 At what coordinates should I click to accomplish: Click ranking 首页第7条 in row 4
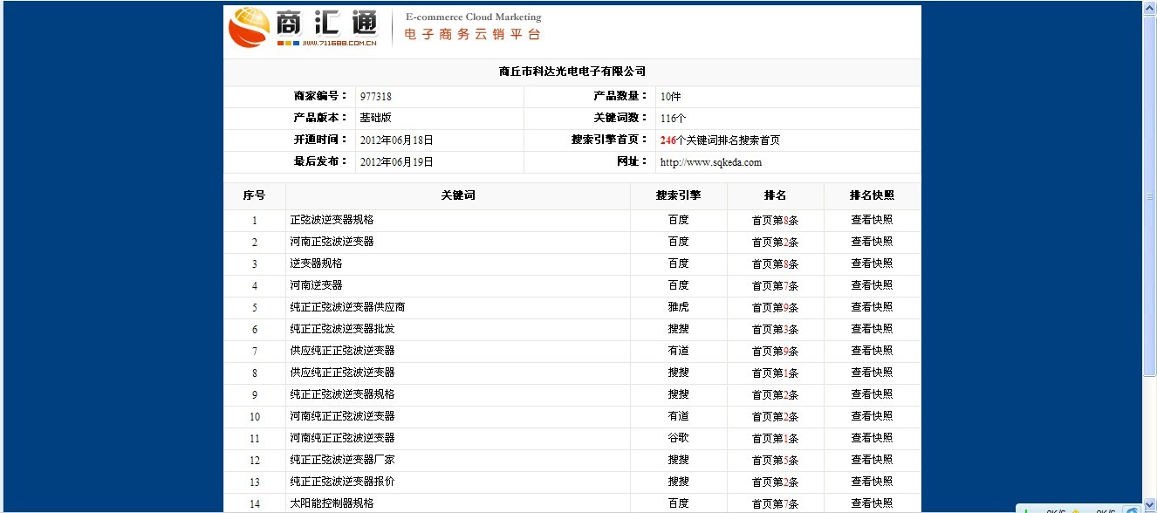775,286
